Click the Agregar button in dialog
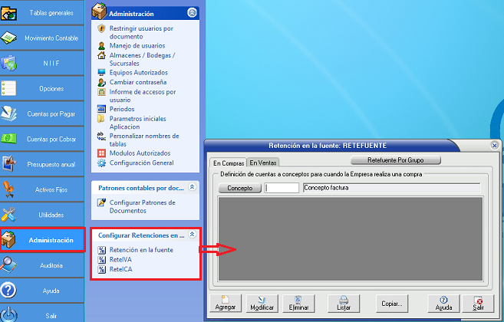This screenshot has height=322, width=504. coord(225,303)
